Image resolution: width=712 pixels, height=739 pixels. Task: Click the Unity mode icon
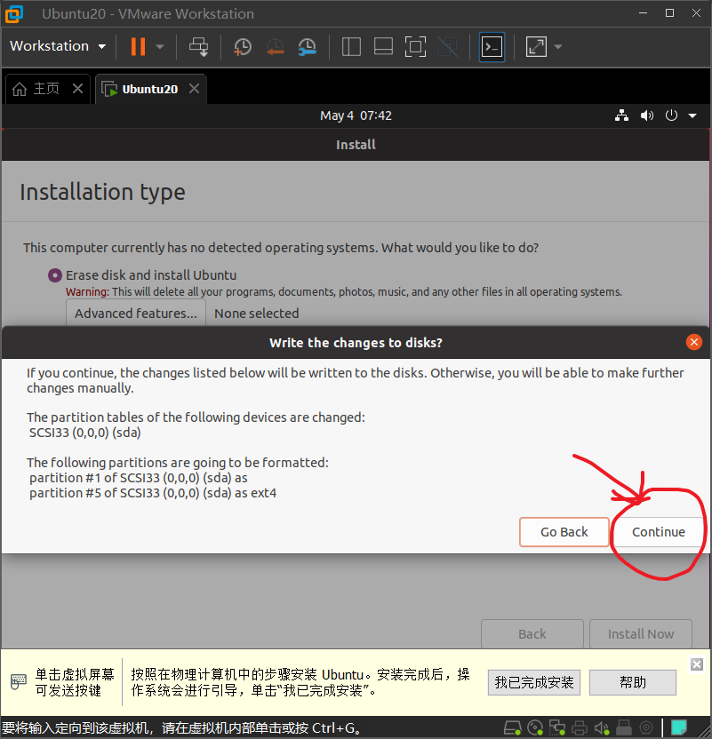point(447,47)
